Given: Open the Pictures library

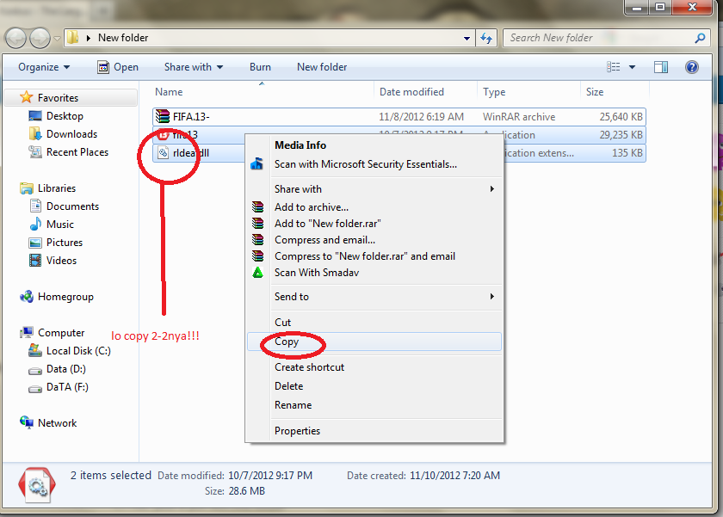Looking at the screenshot, I should (64, 243).
